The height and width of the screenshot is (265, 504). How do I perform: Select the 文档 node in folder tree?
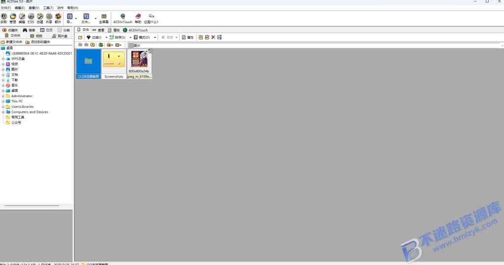[x=14, y=74]
